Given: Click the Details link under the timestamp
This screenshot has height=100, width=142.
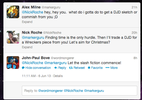Looking at the screenshot, I should click(58, 76).
